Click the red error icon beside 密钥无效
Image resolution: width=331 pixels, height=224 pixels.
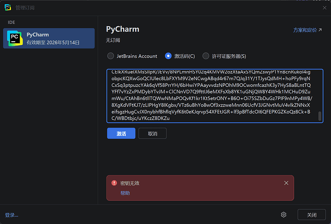tap(114, 183)
